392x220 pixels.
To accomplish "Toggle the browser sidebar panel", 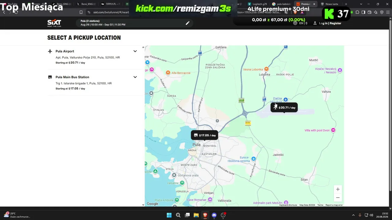I will point(363,12).
